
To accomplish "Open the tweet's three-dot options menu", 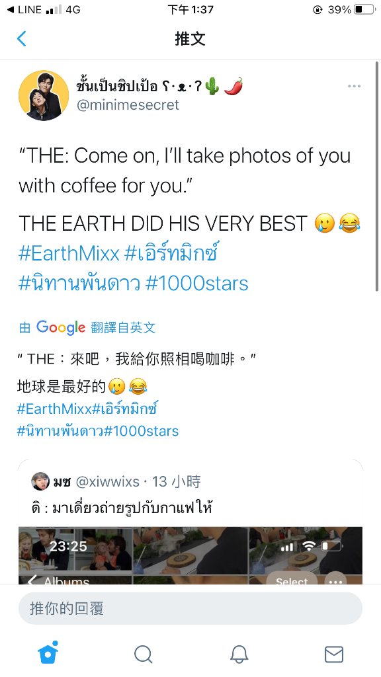I will 354,87.
